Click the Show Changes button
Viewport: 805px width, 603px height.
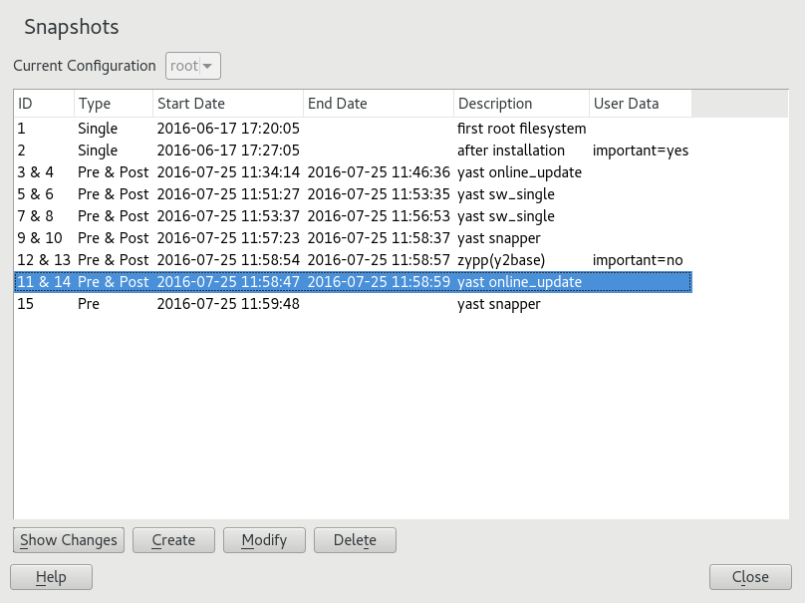(69, 540)
